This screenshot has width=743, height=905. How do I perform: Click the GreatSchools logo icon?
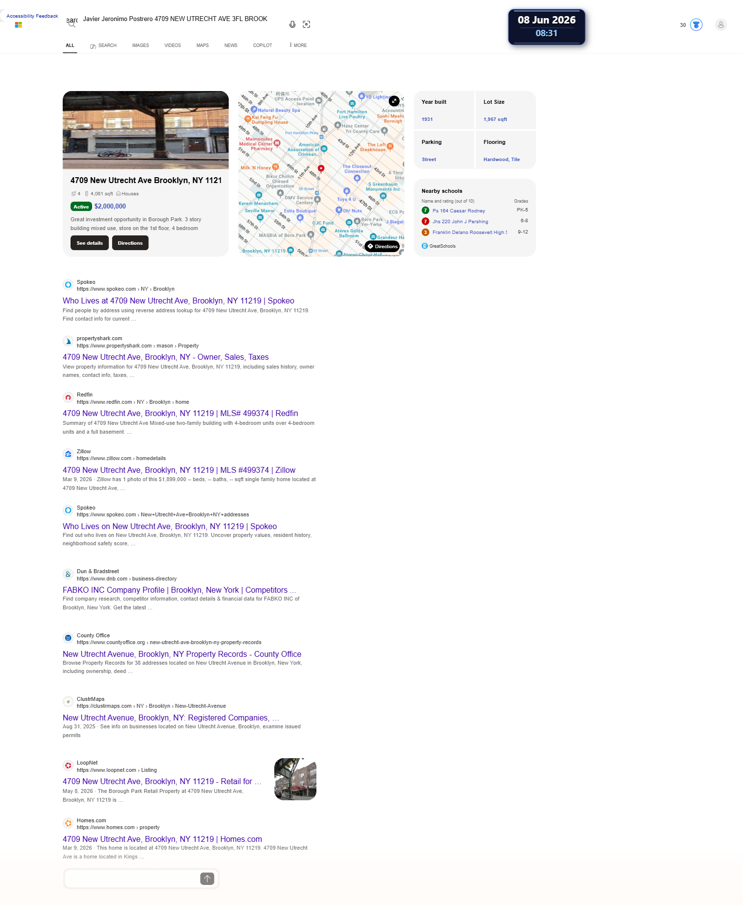tap(425, 246)
